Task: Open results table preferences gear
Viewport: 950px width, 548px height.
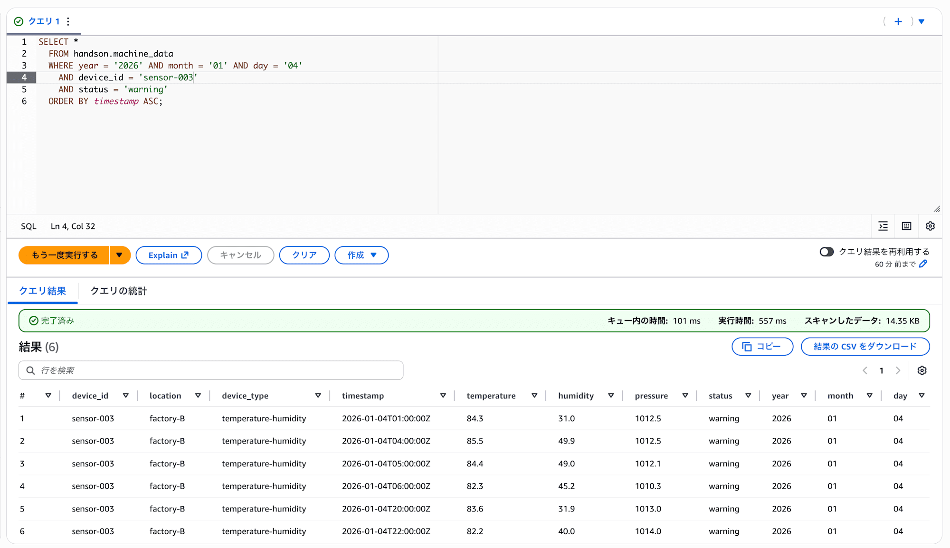Action: tap(922, 370)
